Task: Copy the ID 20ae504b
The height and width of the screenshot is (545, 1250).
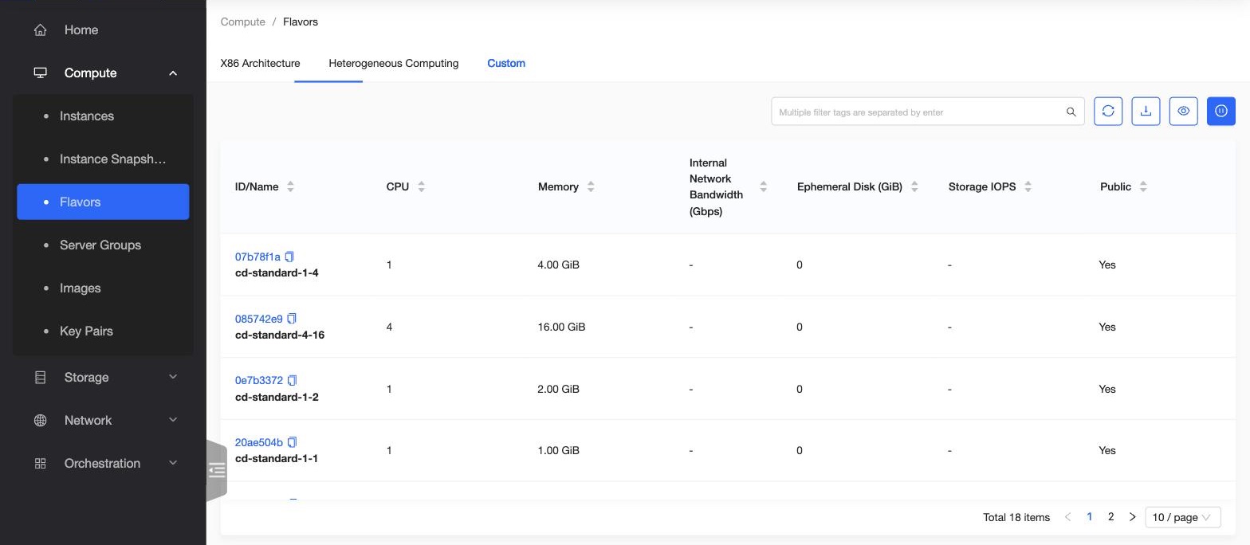Action: click(x=292, y=442)
